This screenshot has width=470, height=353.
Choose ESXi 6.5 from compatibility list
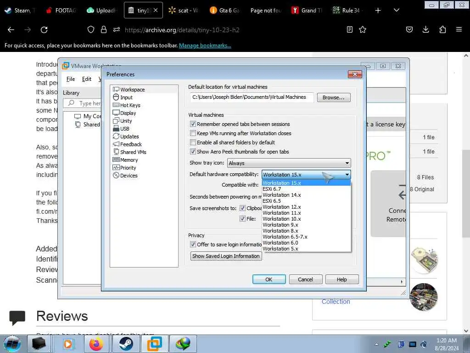306,201
